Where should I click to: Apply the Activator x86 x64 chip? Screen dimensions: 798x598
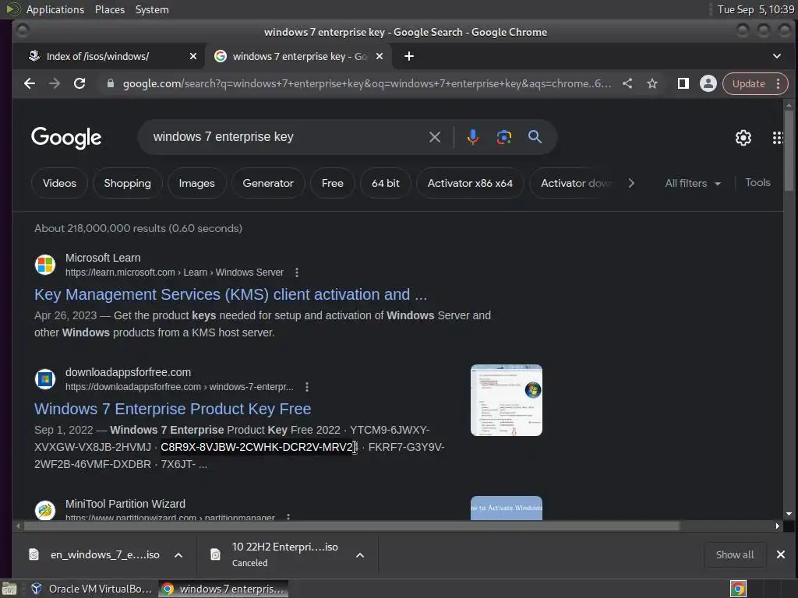(x=470, y=183)
